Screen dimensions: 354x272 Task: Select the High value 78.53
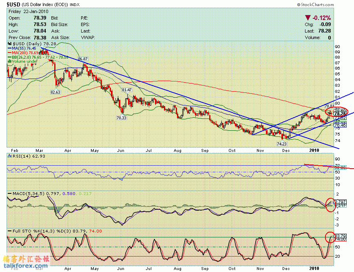40,24
